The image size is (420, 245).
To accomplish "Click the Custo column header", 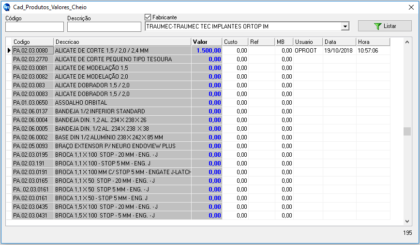I will click(x=236, y=42).
